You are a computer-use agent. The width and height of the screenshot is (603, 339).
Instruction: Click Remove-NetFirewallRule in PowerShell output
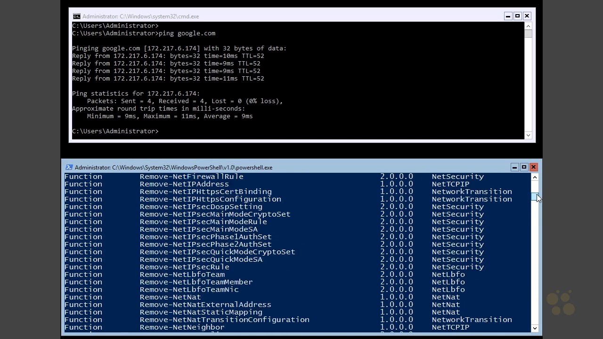point(192,177)
